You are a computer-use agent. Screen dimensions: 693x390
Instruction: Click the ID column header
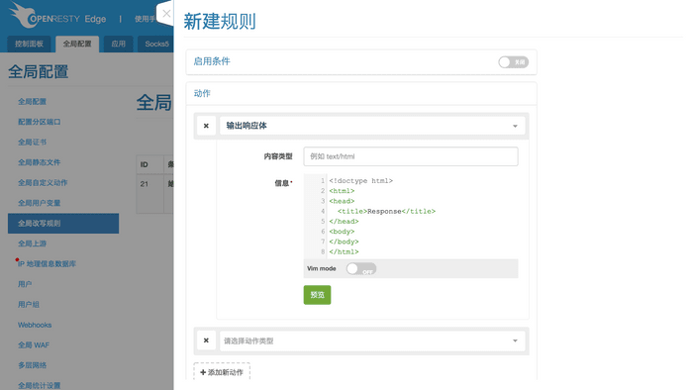(x=149, y=164)
